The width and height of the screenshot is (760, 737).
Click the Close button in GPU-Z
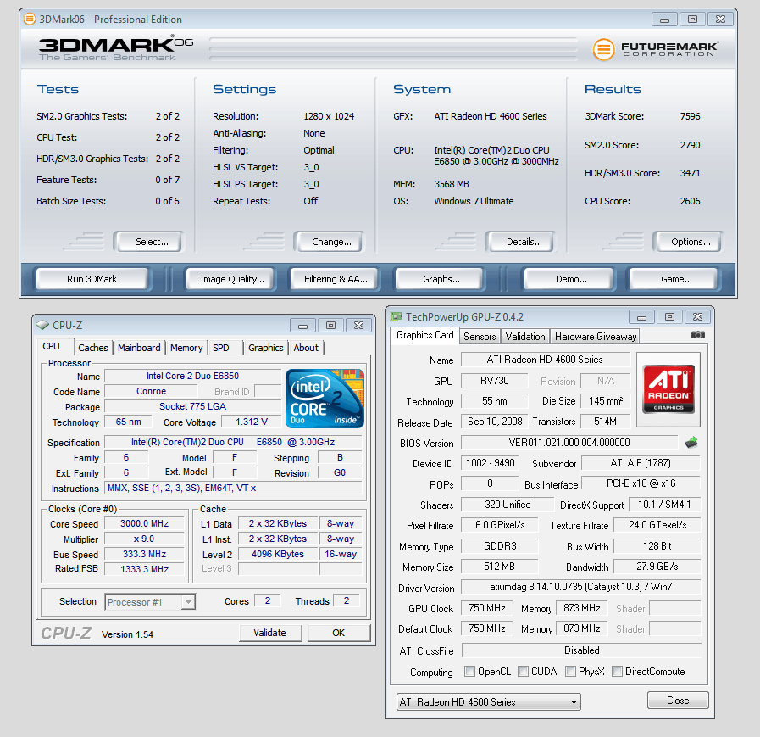pos(678,701)
